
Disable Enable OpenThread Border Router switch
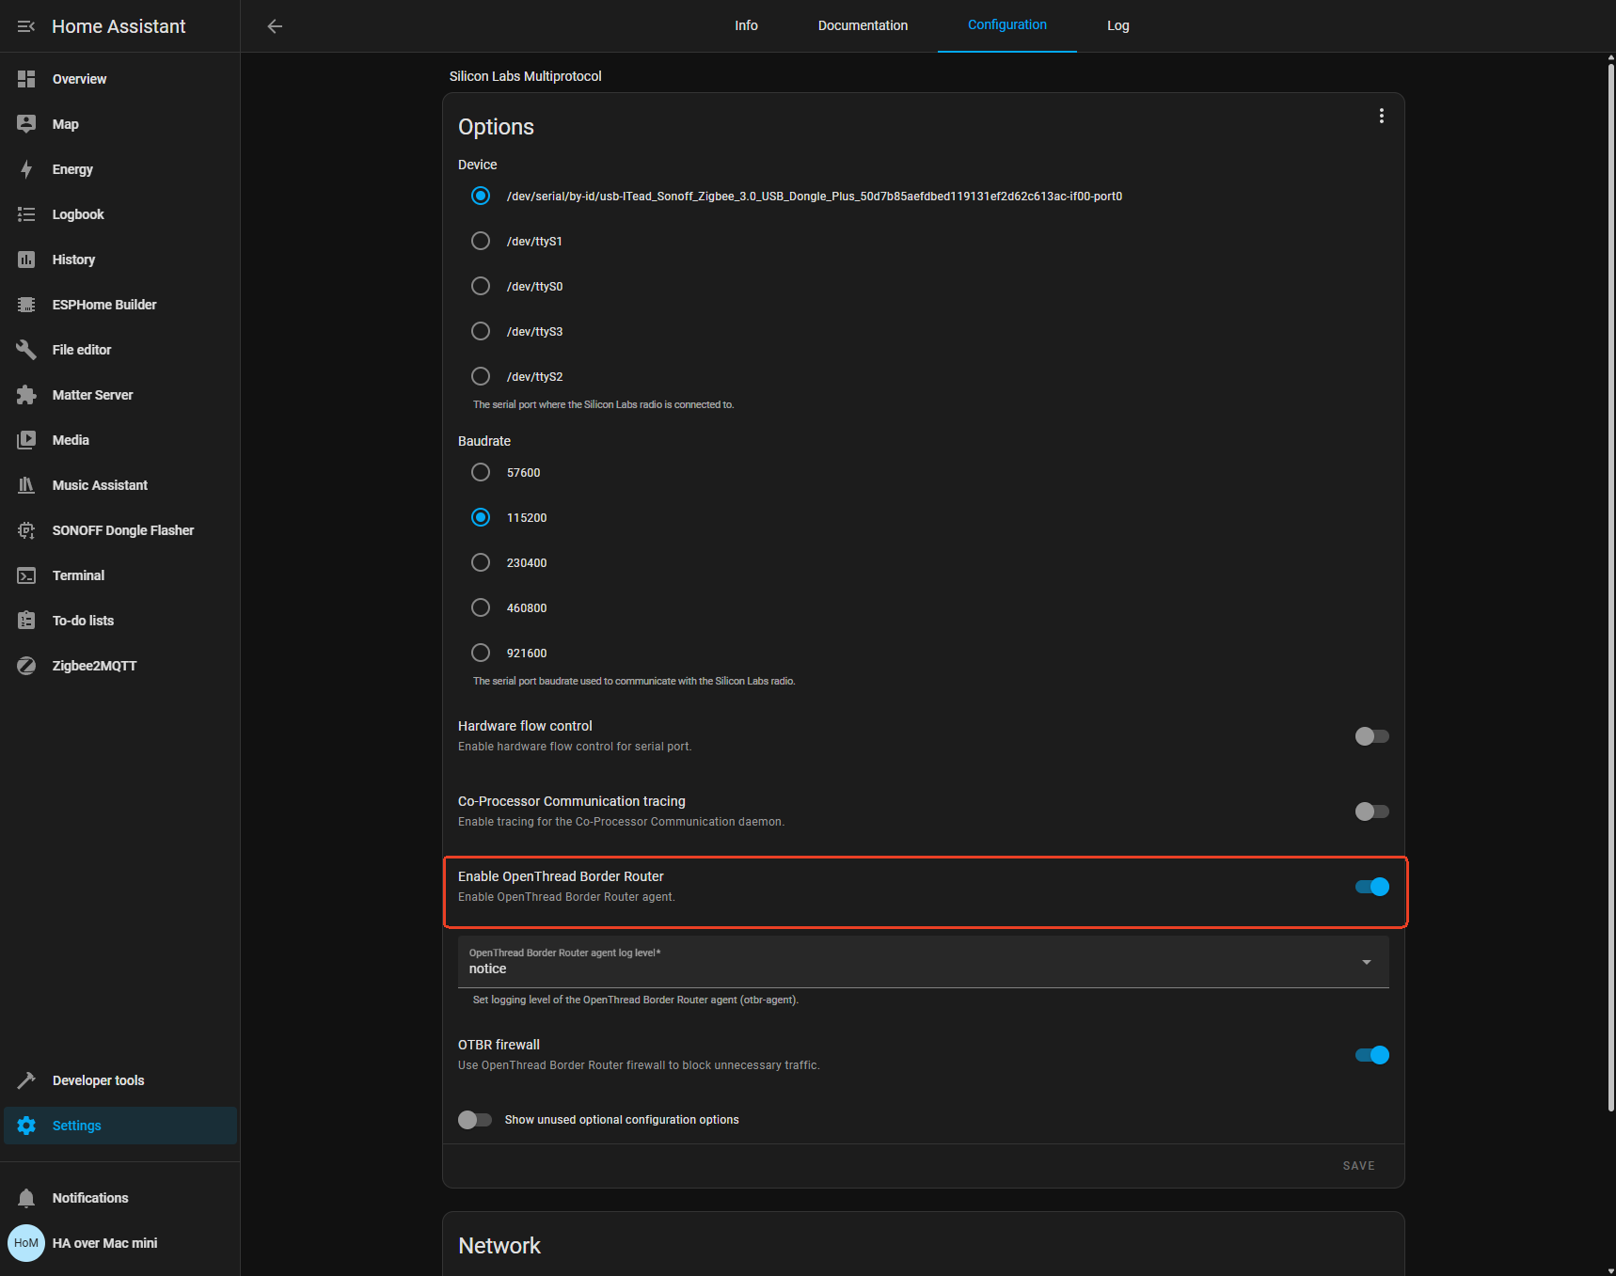(x=1371, y=887)
